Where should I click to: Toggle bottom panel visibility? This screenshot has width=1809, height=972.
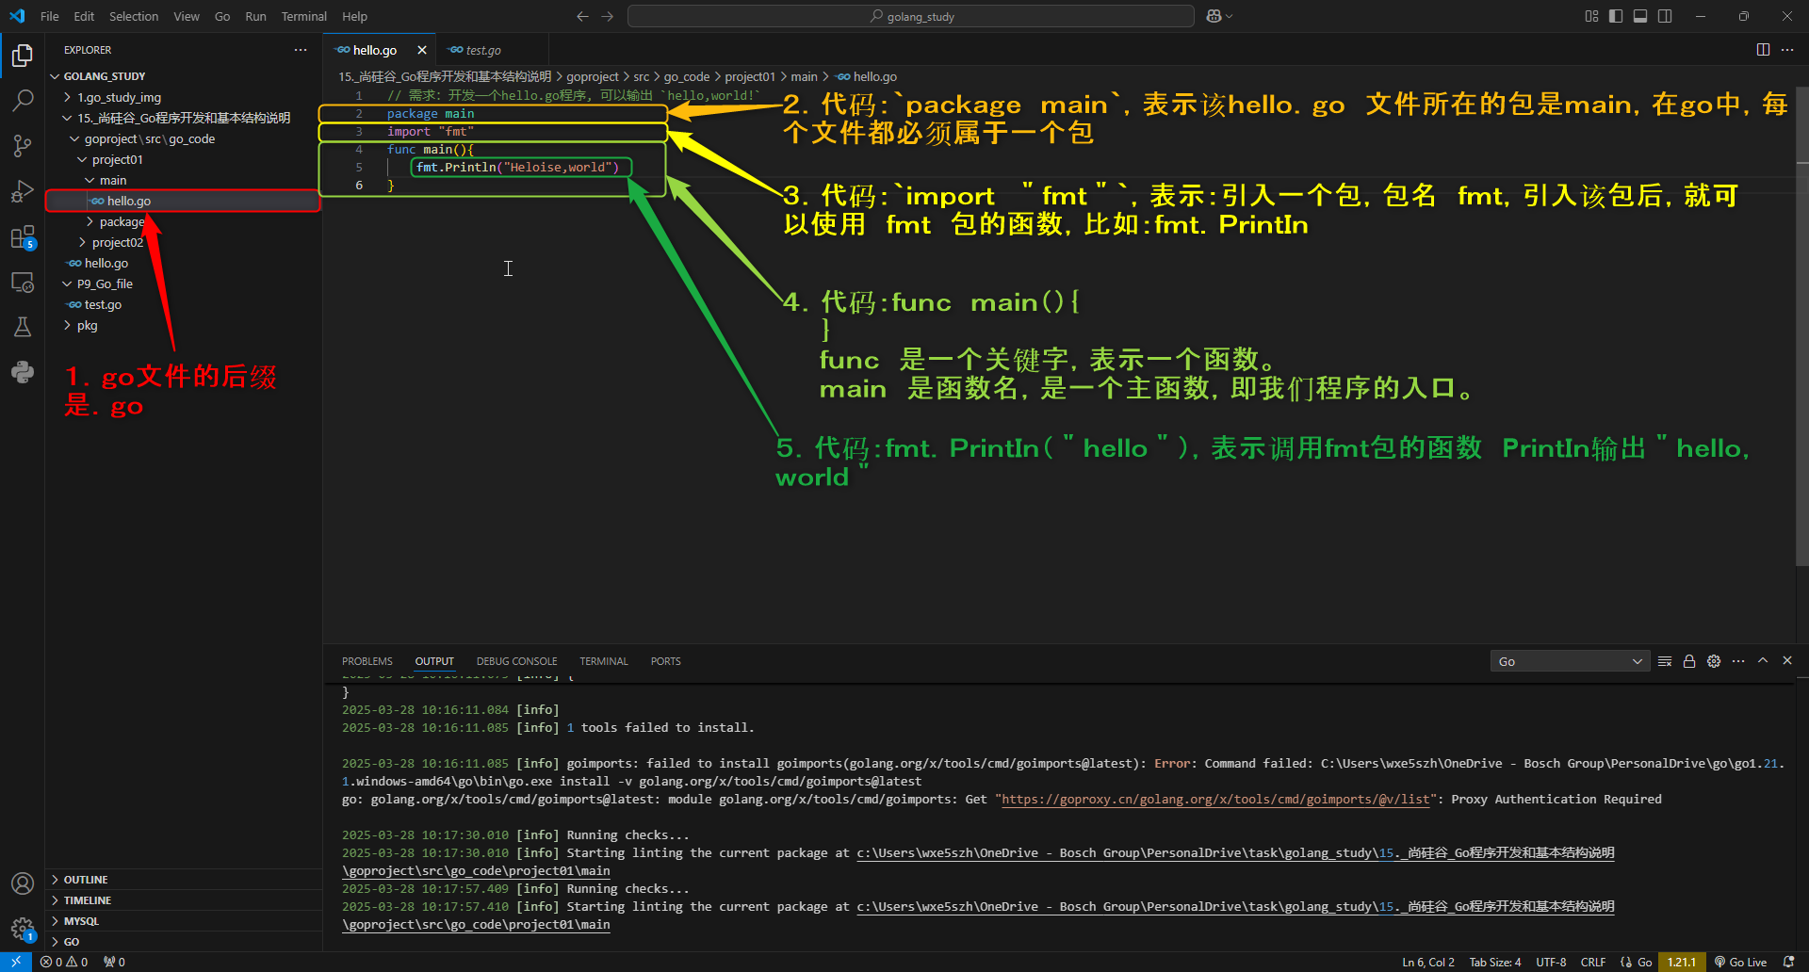1640,16
